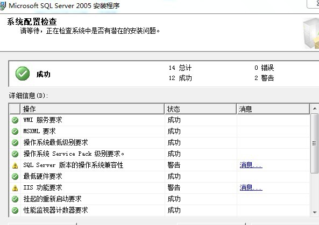319x225 pixels.
Task: Click the 消息 column header
Action: coord(273,109)
